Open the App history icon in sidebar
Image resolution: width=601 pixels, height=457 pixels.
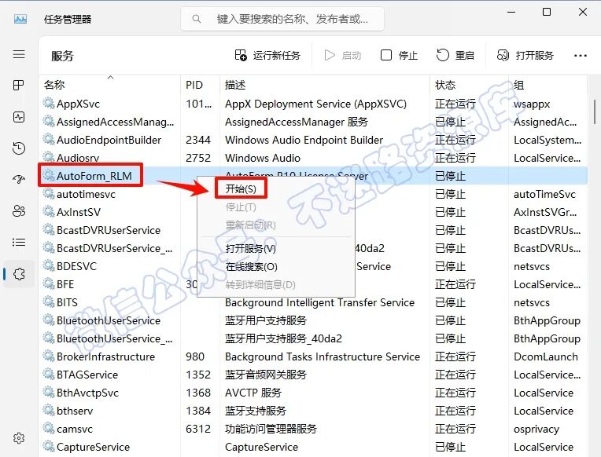point(19,148)
